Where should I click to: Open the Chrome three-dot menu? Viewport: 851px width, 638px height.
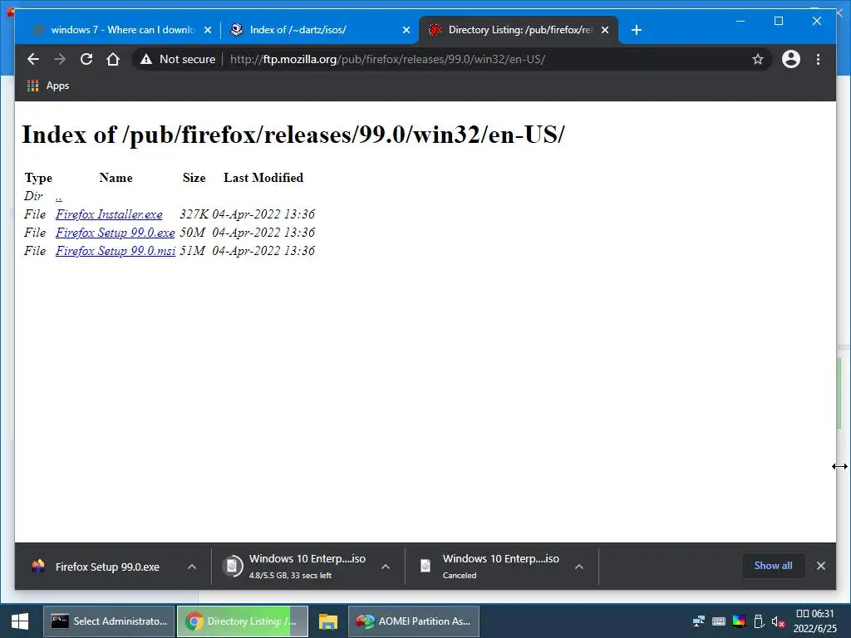pyautogui.click(x=818, y=59)
